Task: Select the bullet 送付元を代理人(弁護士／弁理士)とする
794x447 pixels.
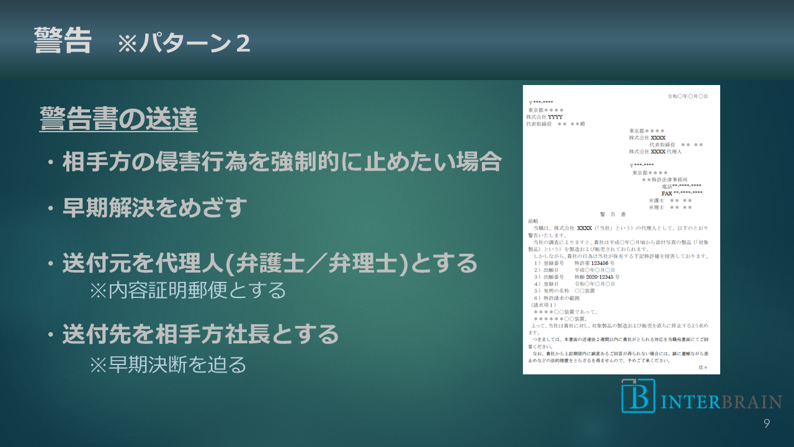Action: click(270, 263)
